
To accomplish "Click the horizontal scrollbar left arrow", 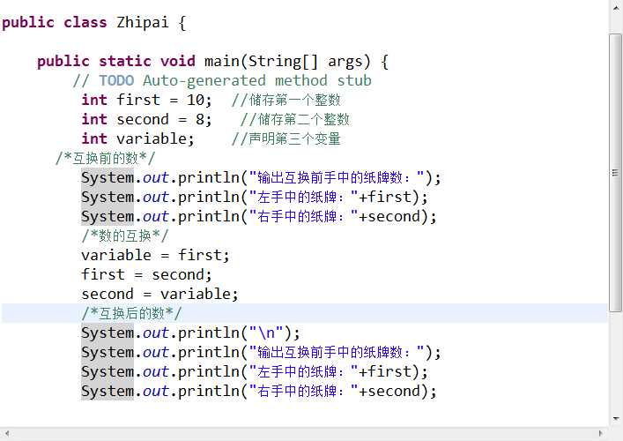I will click(6, 433).
